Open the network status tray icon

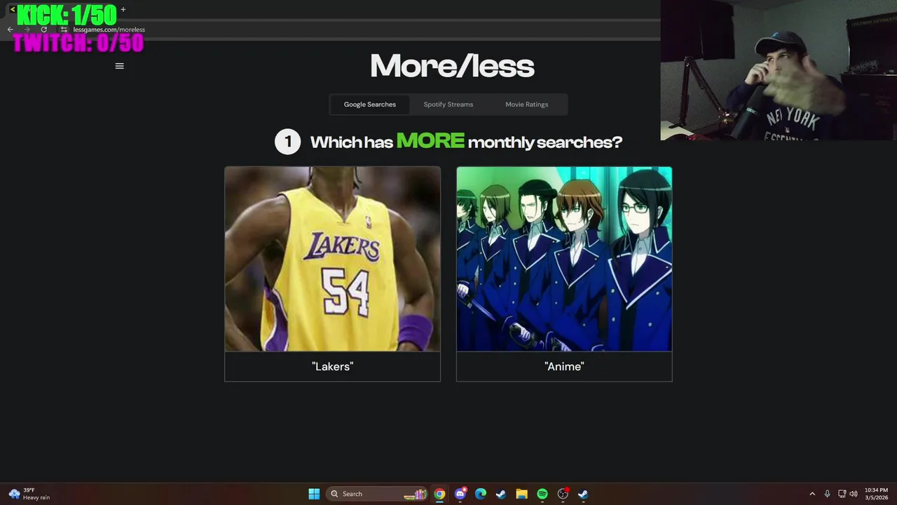842,494
